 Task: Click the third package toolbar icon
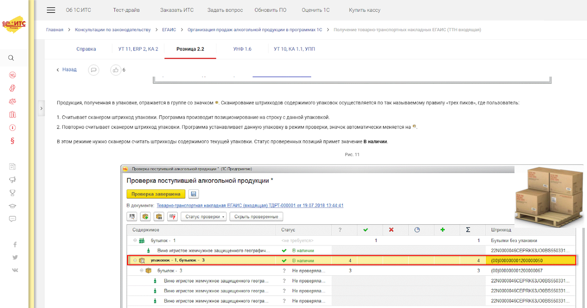[x=158, y=217]
